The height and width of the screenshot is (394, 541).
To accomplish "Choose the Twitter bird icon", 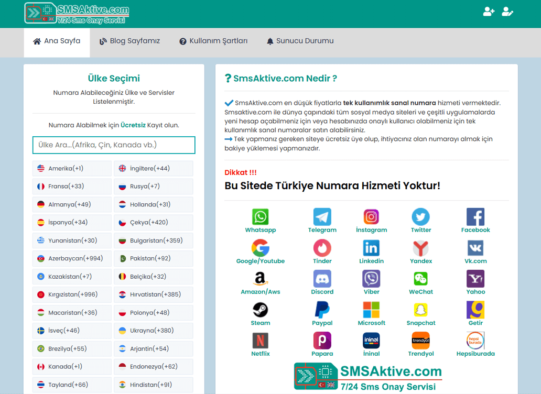I will click(x=420, y=217).
